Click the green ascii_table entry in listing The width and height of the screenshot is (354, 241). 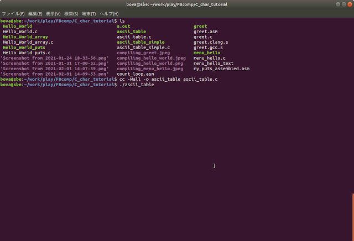[x=132, y=32]
